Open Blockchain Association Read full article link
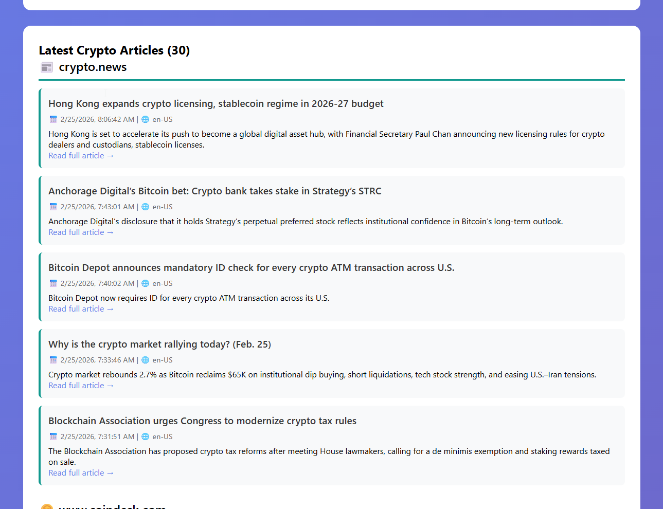 tap(81, 473)
